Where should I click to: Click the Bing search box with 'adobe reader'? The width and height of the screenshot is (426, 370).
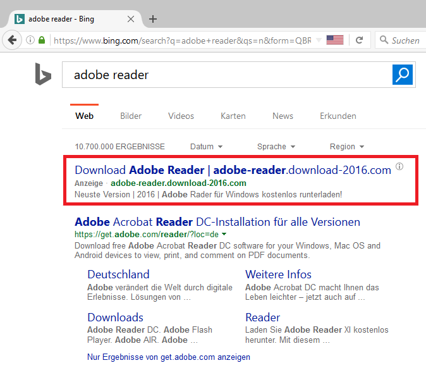click(x=228, y=75)
